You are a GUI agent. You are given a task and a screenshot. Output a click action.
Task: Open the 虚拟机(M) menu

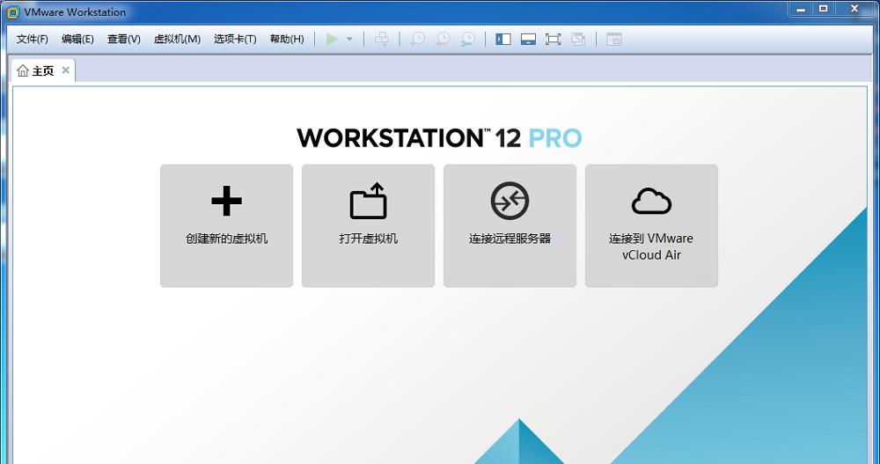[x=177, y=39]
